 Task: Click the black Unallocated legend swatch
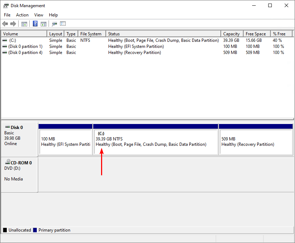click(x=5, y=230)
